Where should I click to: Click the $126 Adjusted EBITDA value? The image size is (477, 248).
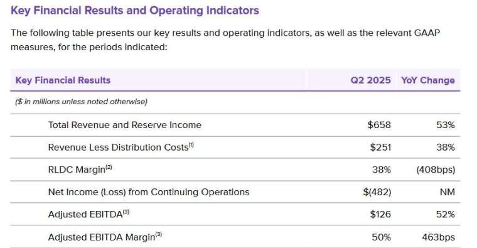pyautogui.click(x=380, y=215)
